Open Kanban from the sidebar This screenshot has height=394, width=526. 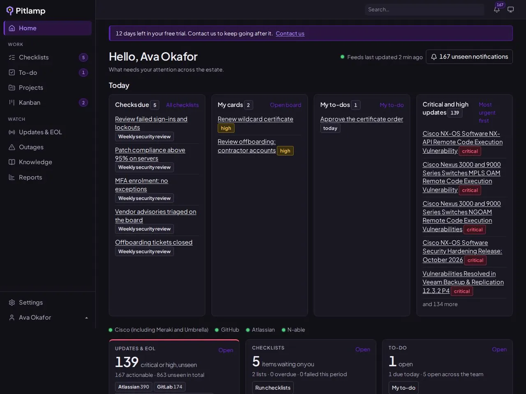48,103
